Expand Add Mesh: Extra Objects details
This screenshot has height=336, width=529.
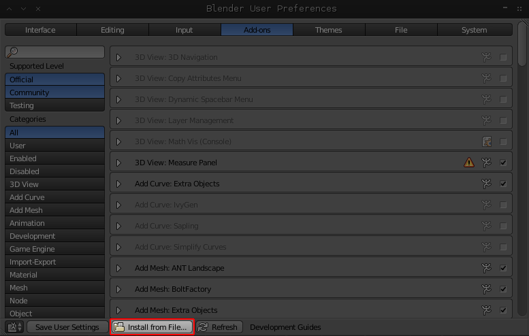118,310
